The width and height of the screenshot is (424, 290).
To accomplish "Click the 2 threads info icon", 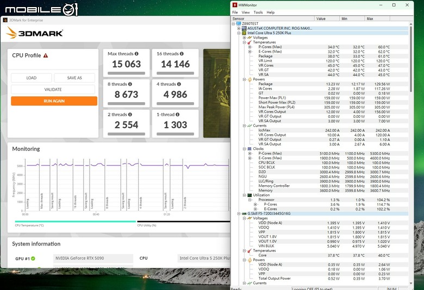I will (130, 115).
